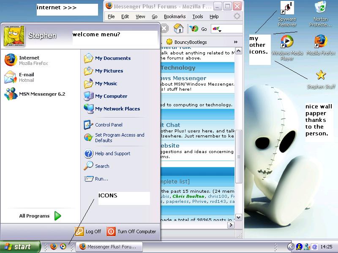Screen dimensions: 338x253
Task: Open the Tools menu in Firefox
Action: pos(197,16)
